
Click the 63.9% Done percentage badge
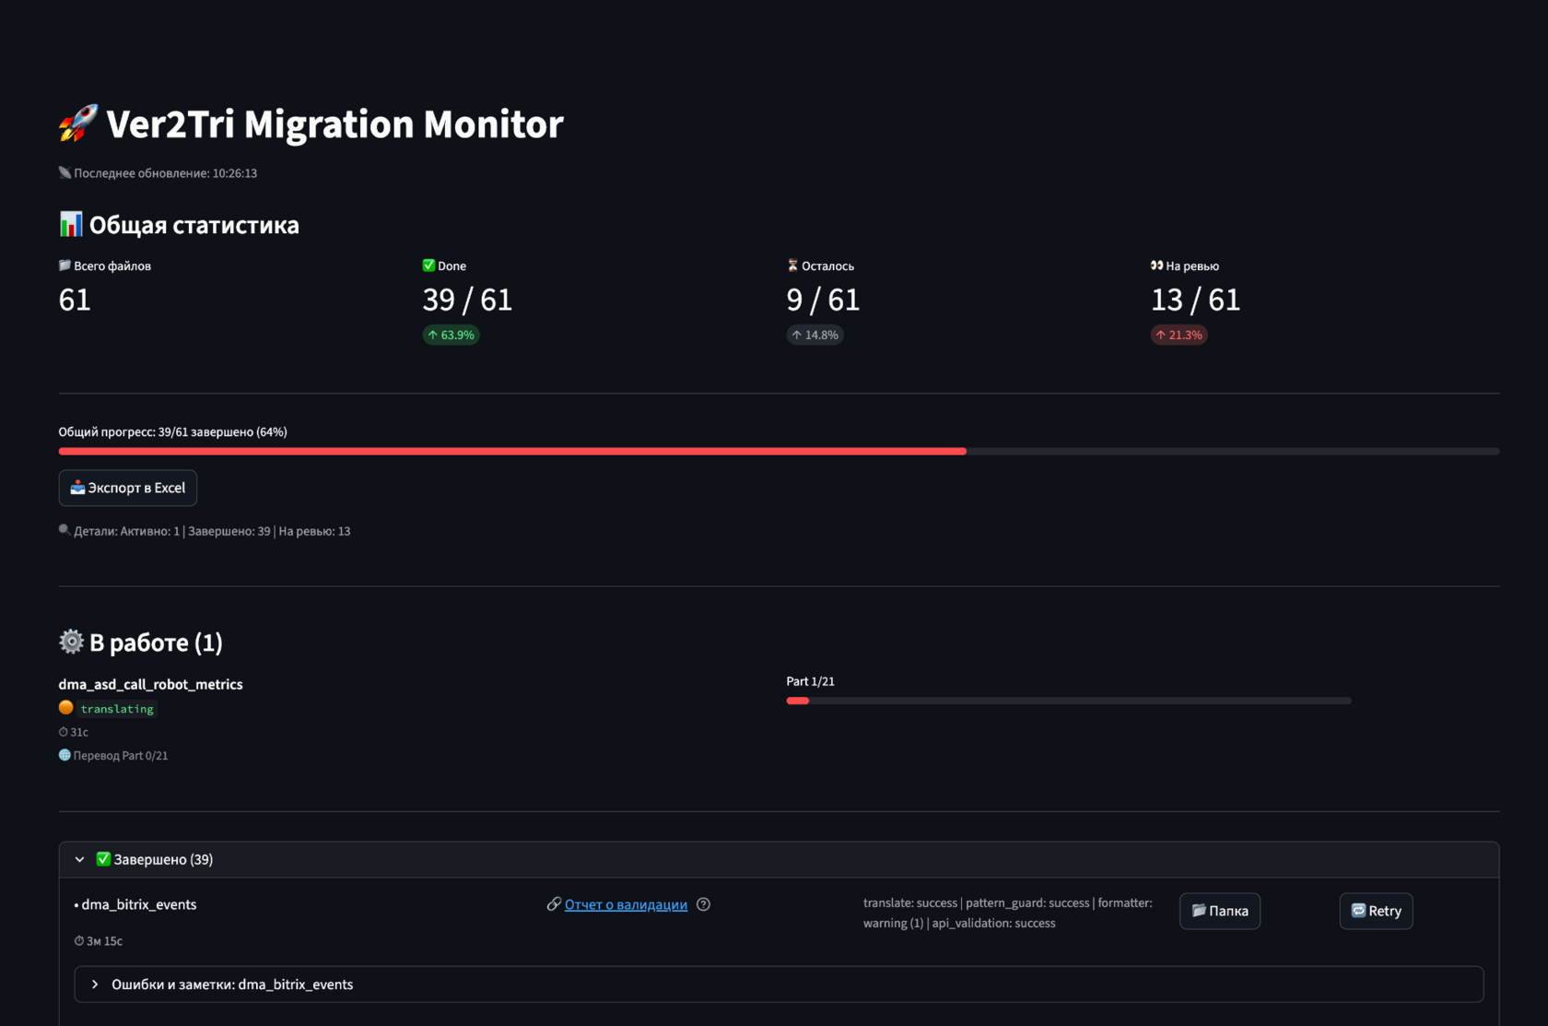coord(451,335)
